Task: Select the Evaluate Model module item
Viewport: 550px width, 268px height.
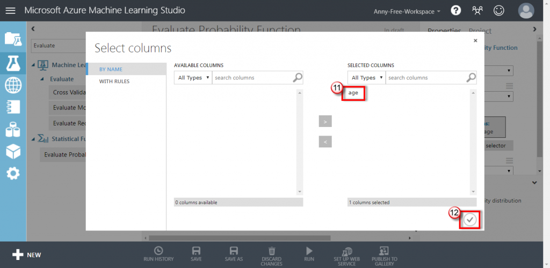Action: 68,108
